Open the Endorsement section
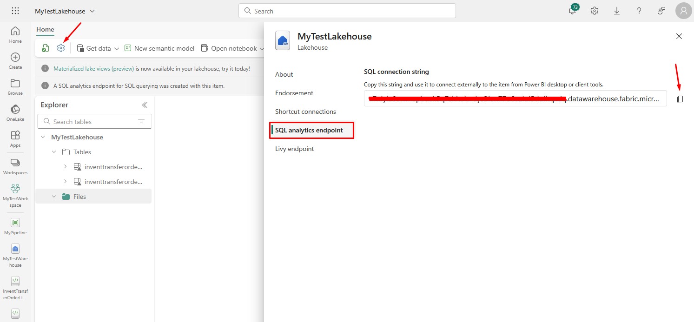Viewport: 694px width, 322px height. 294,93
